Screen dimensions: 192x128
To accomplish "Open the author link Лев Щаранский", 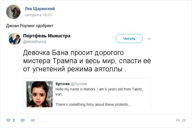I will point(40,9).
